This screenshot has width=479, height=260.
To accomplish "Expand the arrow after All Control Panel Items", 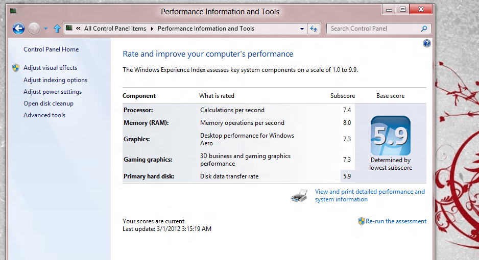I will pos(152,29).
